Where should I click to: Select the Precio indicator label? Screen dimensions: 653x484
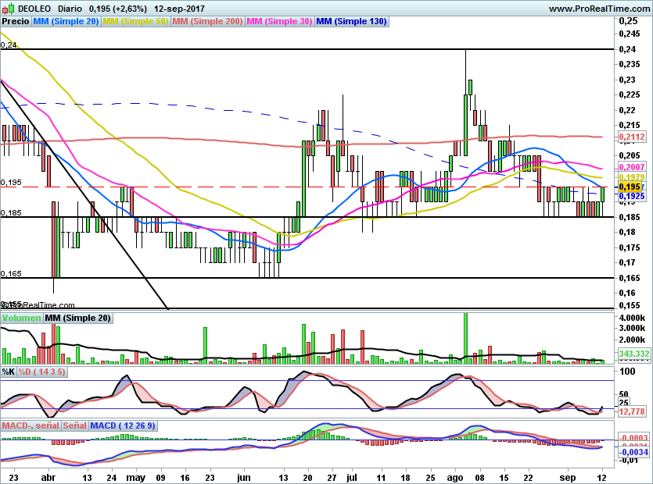16,22
